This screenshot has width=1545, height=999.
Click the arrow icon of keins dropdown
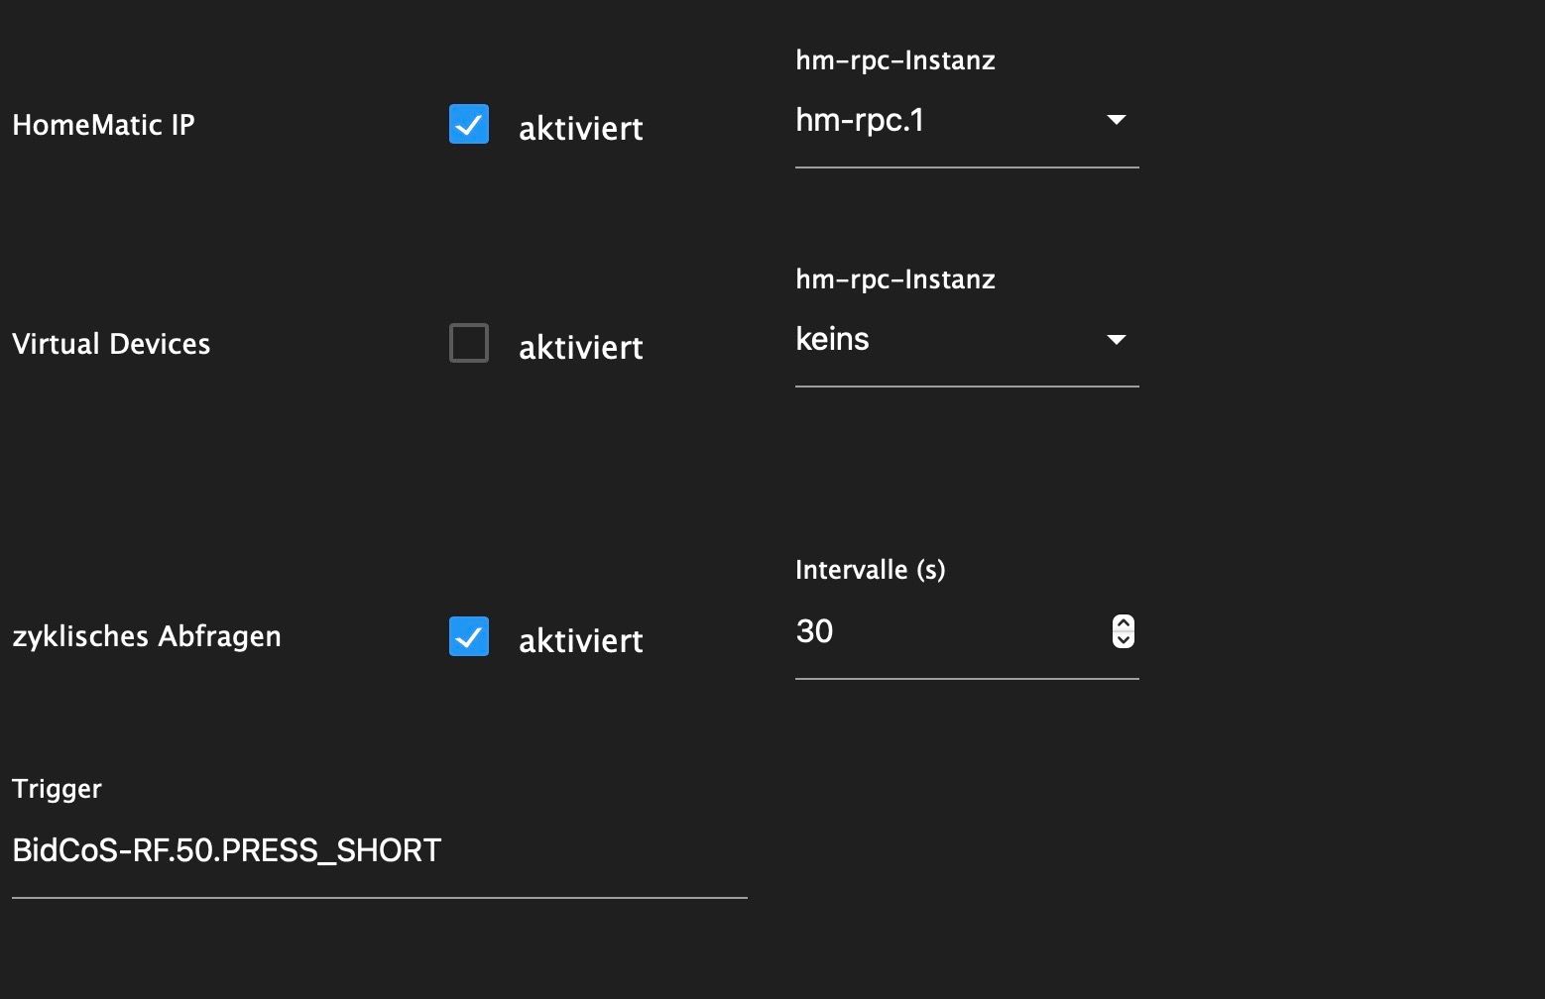tap(1116, 340)
